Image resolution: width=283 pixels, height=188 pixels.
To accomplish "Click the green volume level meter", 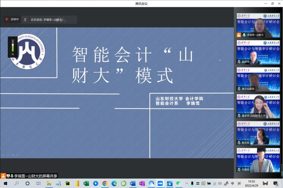I will click(13, 45).
